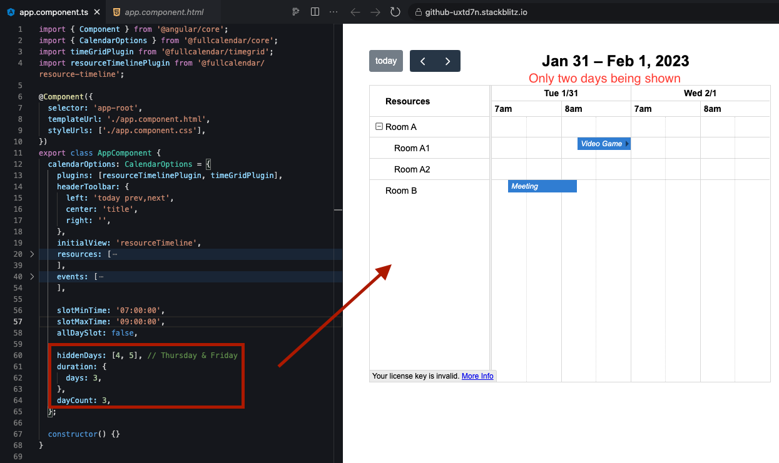Open the split editor icon in the toolbar

tap(315, 11)
